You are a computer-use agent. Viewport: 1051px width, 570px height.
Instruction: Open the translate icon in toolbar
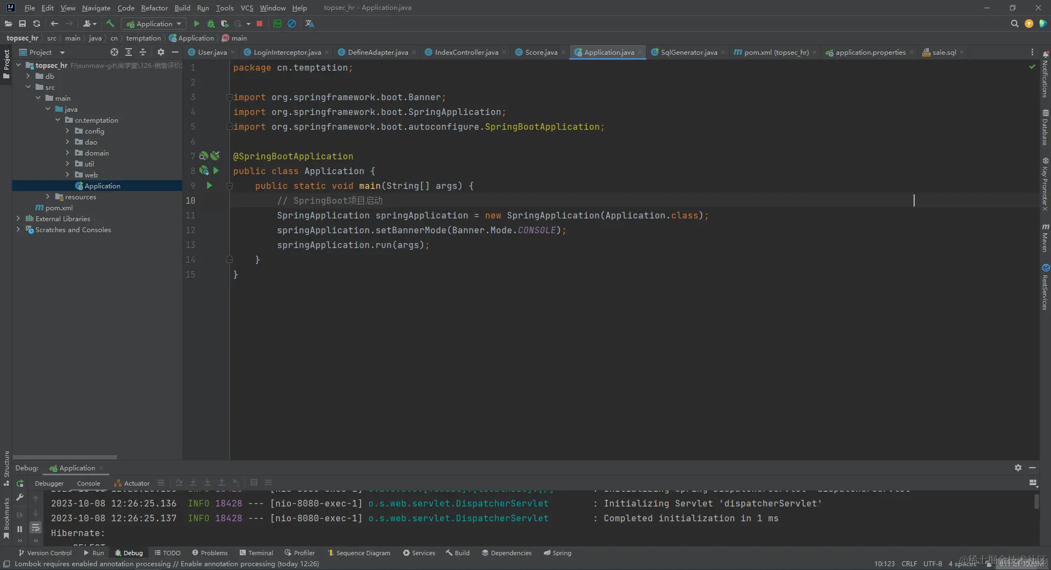point(309,24)
